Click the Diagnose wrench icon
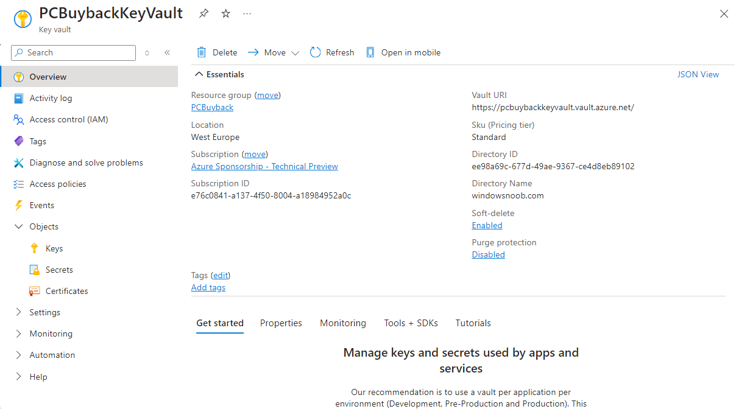This screenshot has height=409, width=736. point(18,163)
